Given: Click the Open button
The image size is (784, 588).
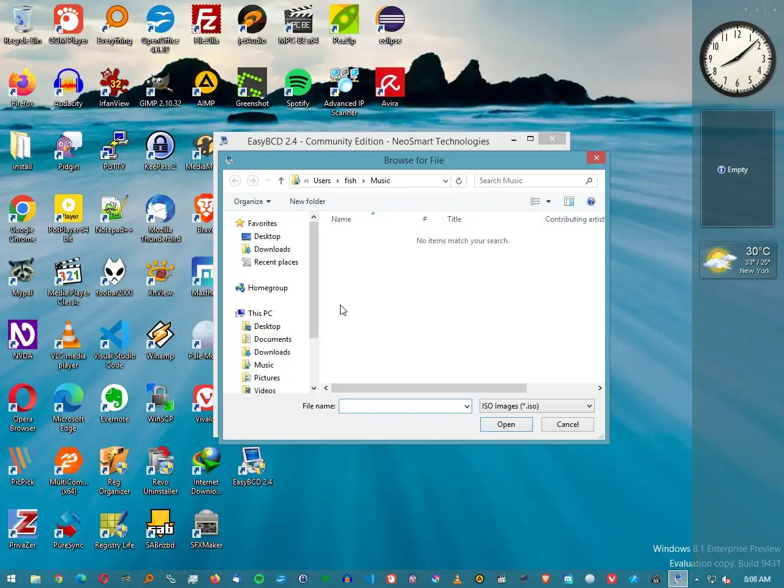Looking at the screenshot, I should pyautogui.click(x=507, y=424).
